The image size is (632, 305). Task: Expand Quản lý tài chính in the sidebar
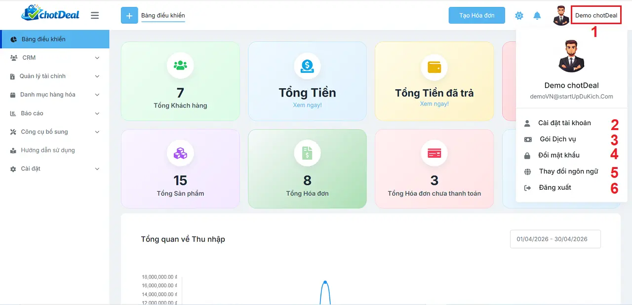(x=54, y=76)
